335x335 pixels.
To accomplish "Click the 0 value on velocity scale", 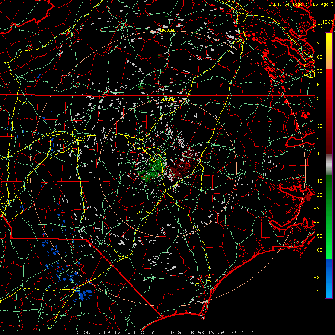I will tap(321, 167).
